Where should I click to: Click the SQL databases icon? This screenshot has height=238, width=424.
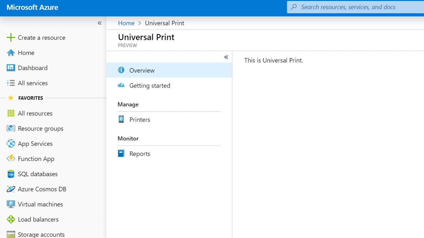(x=11, y=174)
